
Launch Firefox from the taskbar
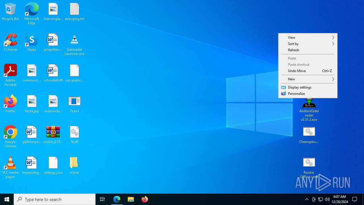click(x=145, y=199)
